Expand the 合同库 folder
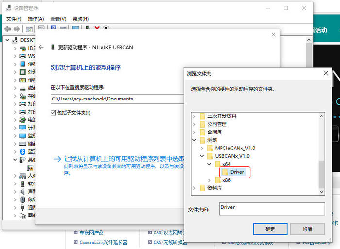The width and height of the screenshot is (340, 249). pyautogui.click(x=194, y=132)
